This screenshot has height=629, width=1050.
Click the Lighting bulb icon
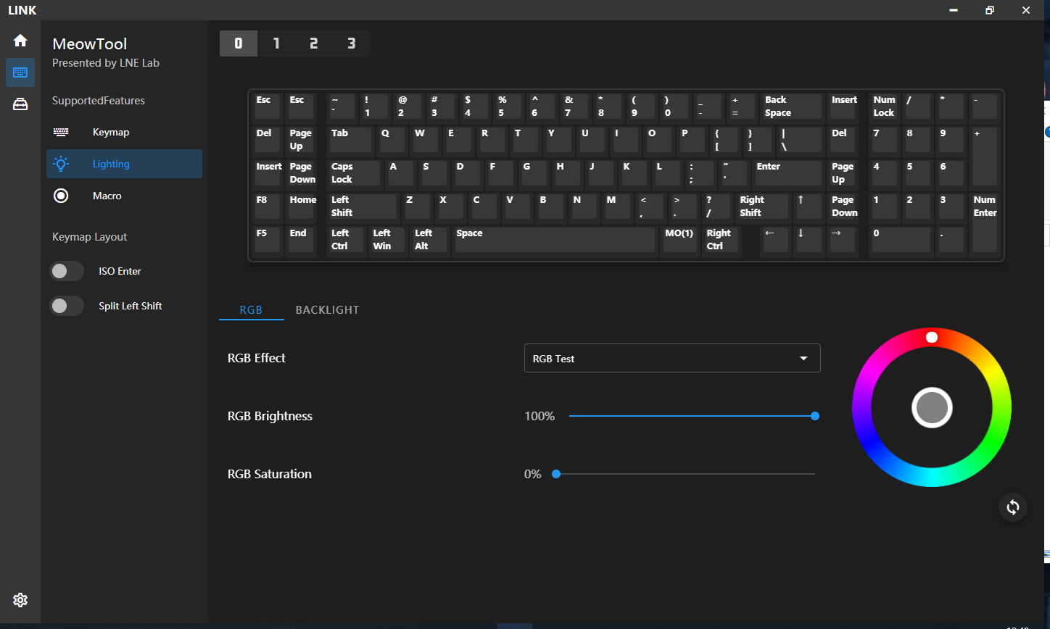point(61,164)
